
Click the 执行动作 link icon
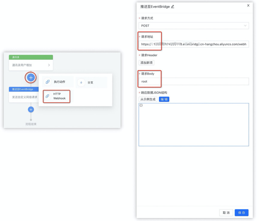click(48, 82)
